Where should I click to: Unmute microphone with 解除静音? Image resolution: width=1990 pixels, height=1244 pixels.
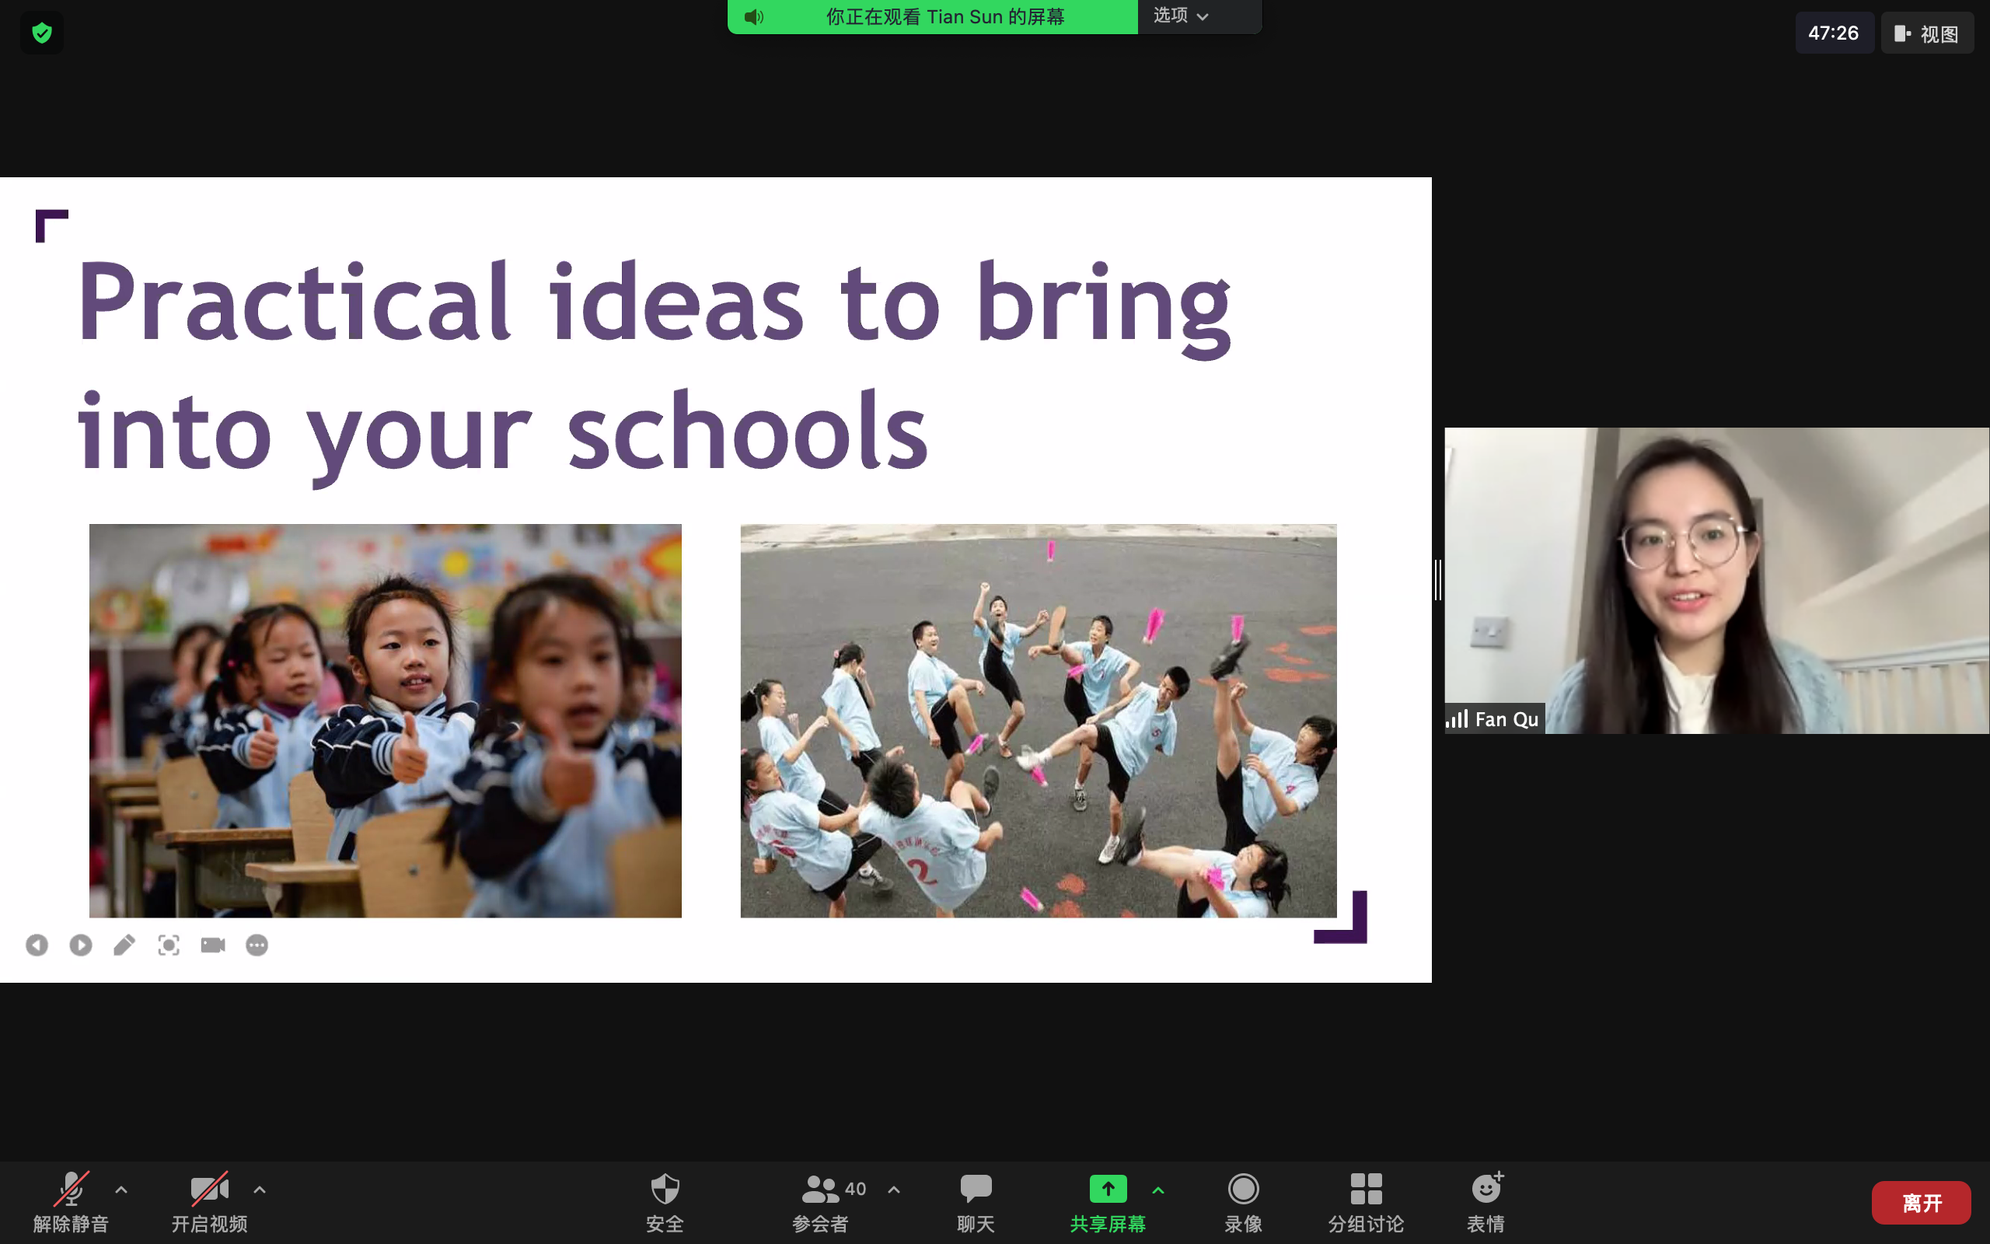pyautogui.click(x=71, y=1202)
